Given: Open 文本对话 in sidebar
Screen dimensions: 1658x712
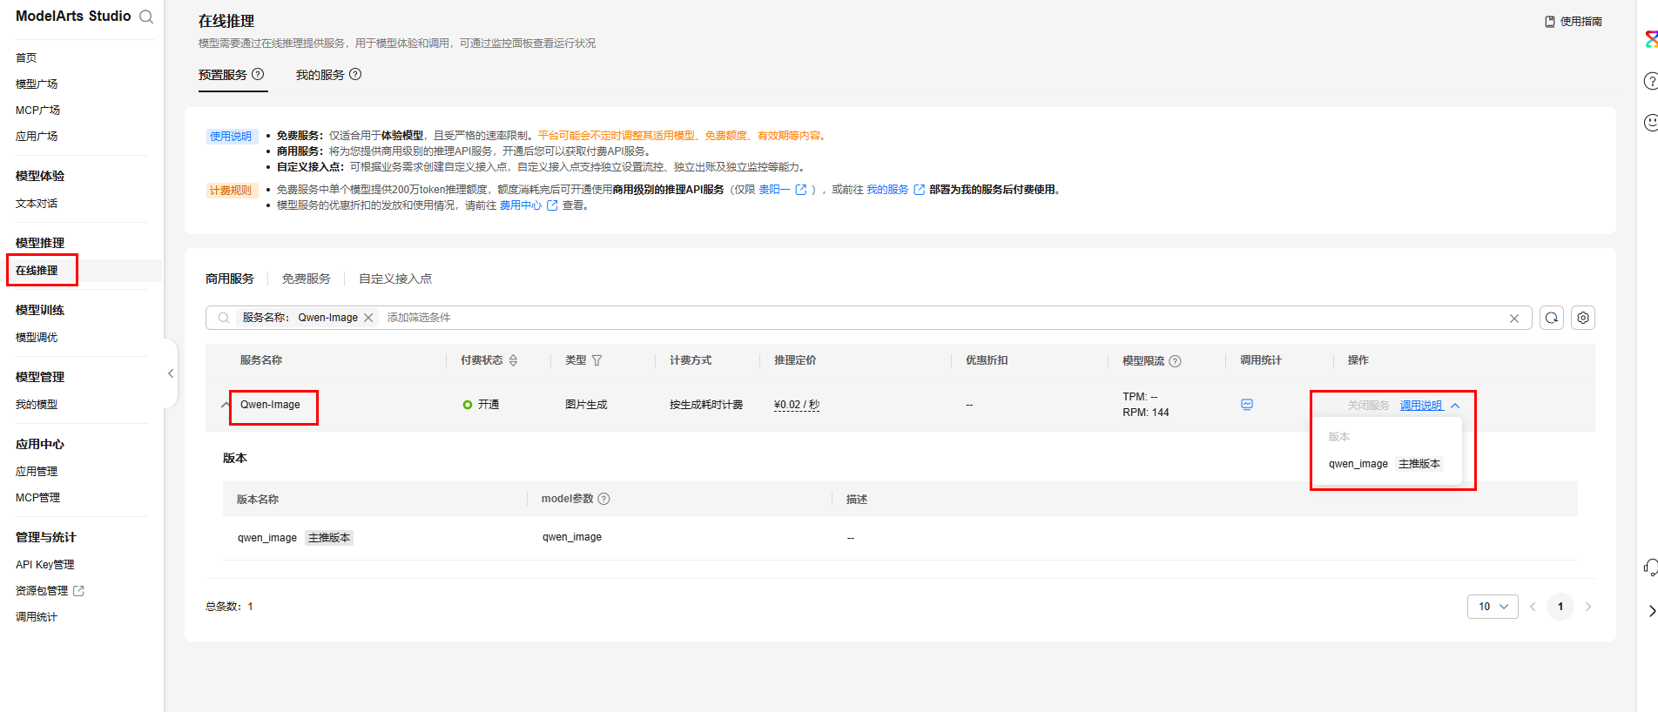Looking at the screenshot, I should [x=37, y=203].
